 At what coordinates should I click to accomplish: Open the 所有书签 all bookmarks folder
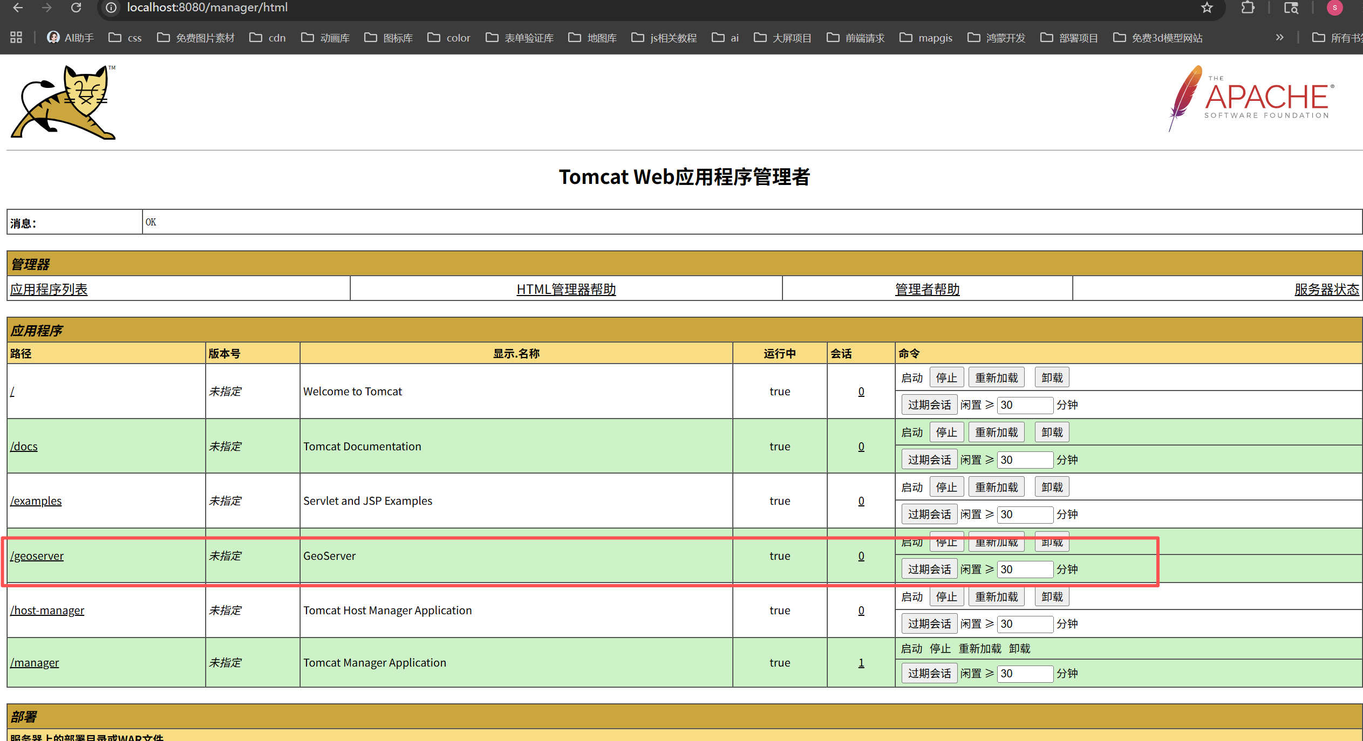click(x=1337, y=37)
